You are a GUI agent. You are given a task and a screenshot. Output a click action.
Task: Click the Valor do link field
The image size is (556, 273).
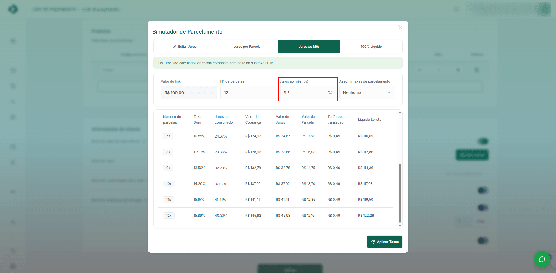189,93
